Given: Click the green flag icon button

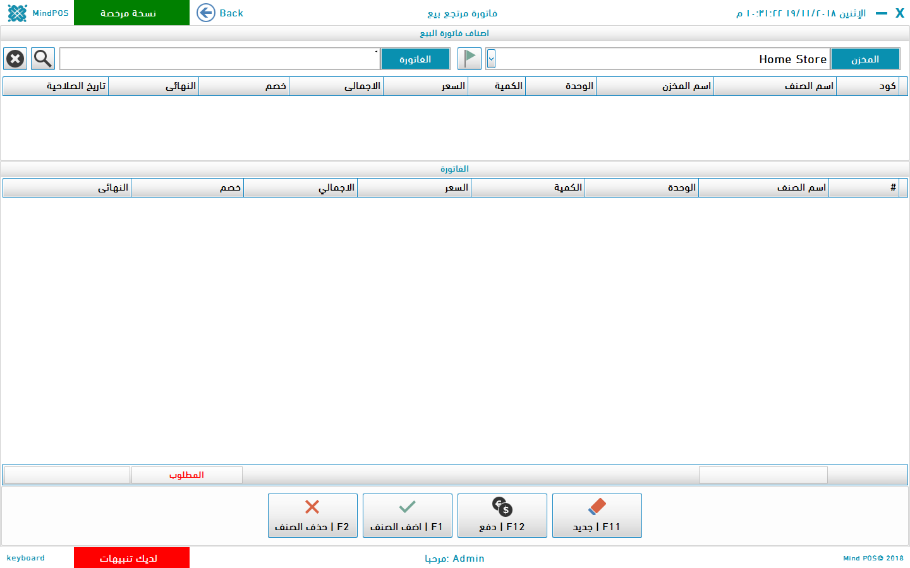Looking at the screenshot, I should 470,59.
